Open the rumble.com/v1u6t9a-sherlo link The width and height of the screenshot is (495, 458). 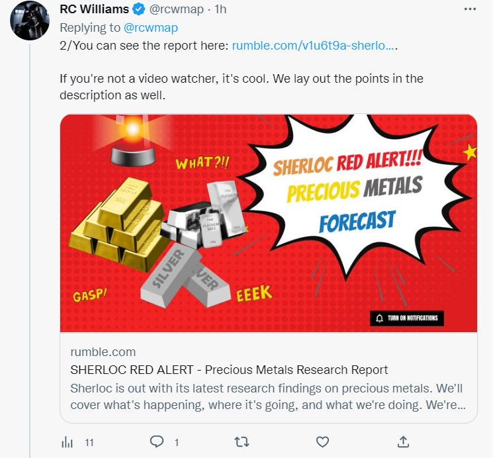pyautogui.click(x=313, y=46)
